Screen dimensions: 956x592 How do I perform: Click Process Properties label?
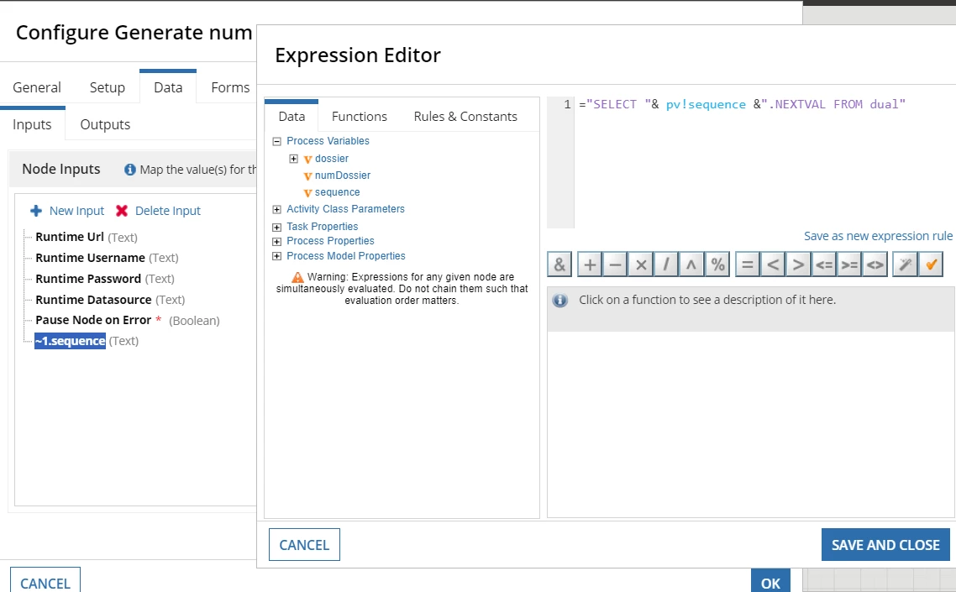pos(330,241)
